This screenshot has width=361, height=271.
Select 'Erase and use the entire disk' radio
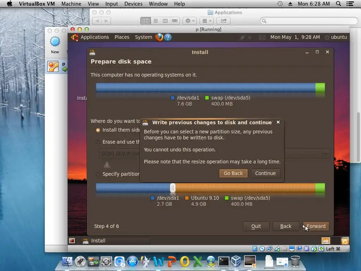[x=98, y=142]
